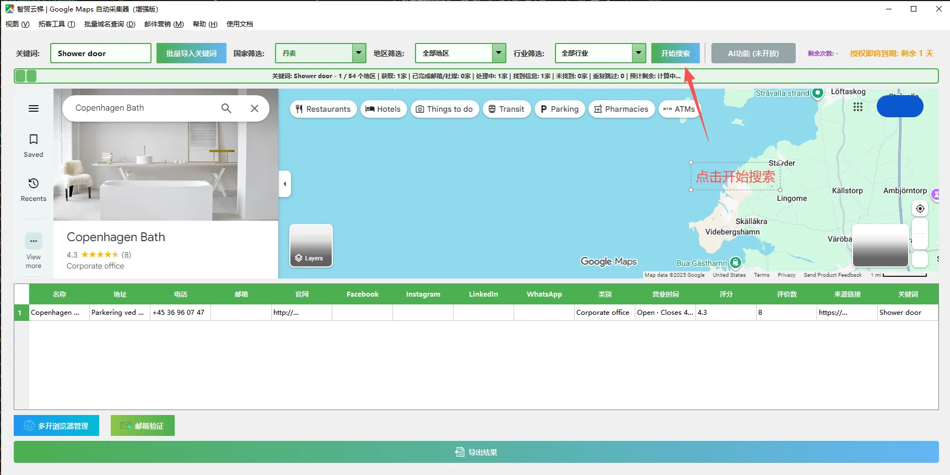Click the 多开浏览器管理 button

[56, 425]
